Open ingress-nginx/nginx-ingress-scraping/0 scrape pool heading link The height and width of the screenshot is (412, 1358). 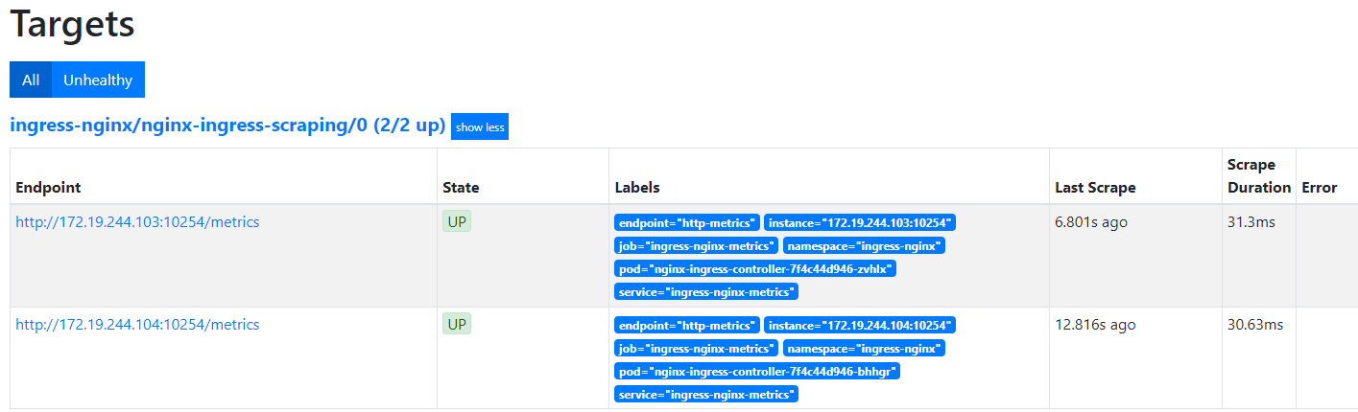coord(227,126)
